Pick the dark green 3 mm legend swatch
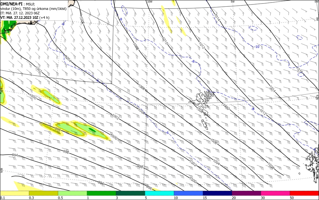 [130, 193]
